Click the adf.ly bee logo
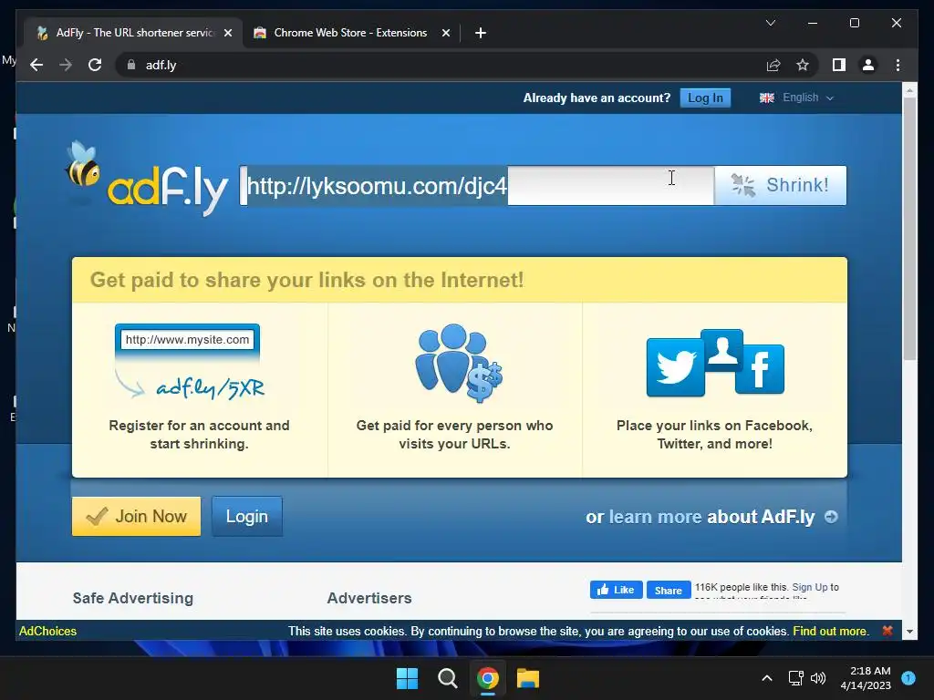Viewport: 934px width, 700px height. tap(146, 179)
